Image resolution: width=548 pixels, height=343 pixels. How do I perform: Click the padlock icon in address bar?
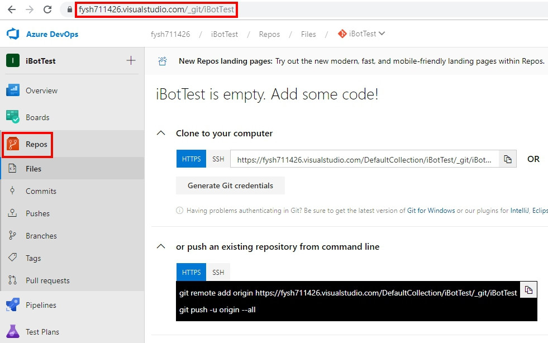pos(70,9)
